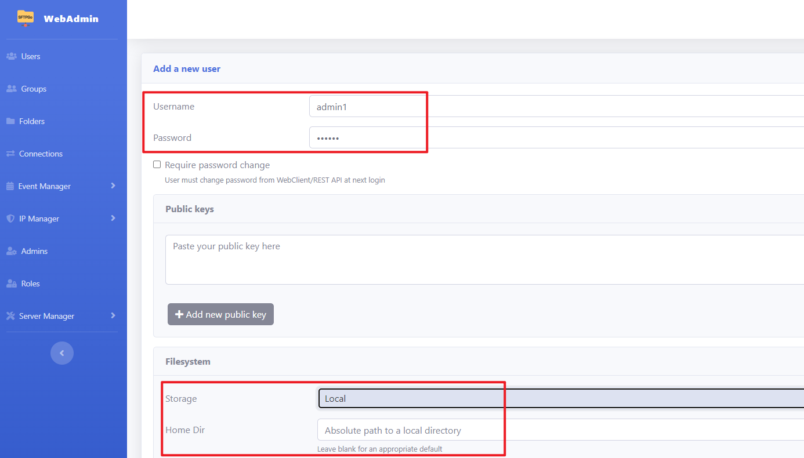
Task: Click the IP Manager shield icon
Action: (10, 219)
